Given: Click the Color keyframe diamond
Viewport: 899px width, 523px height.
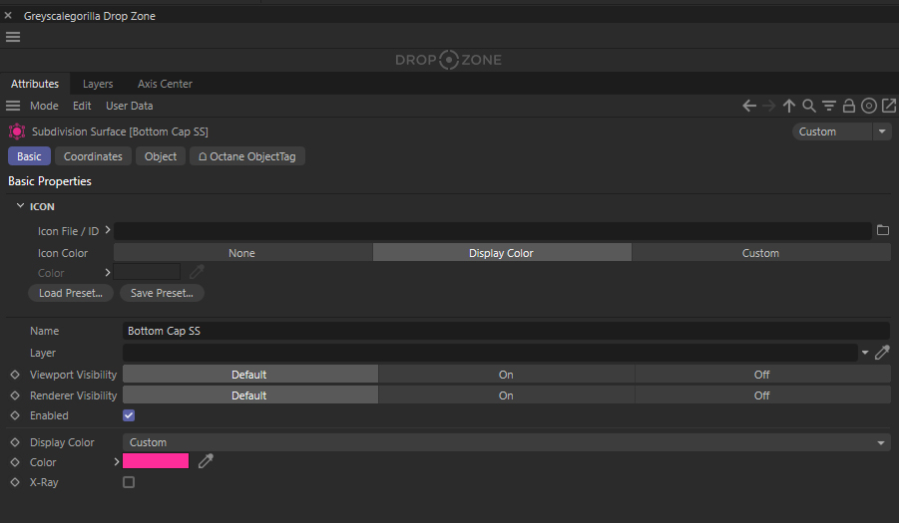Looking at the screenshot, I should click(x=15, y=462).
